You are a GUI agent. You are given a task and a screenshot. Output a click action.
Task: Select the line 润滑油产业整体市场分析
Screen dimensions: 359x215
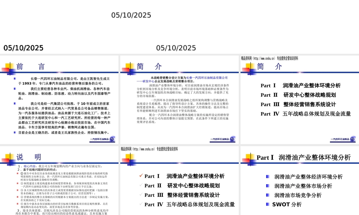[303, 186]
